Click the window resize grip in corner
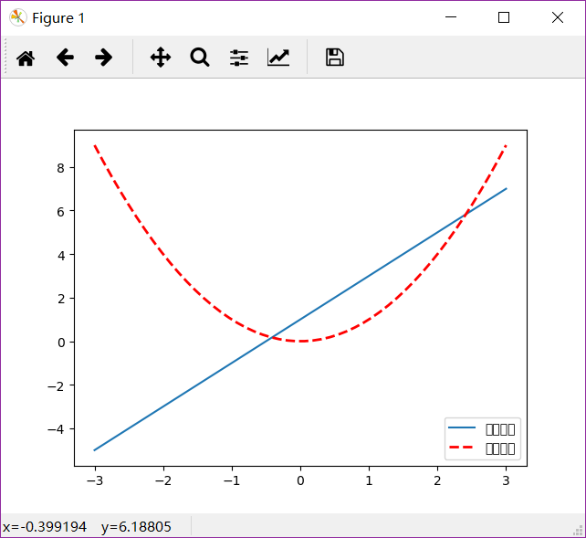Image resolution: width=586 pixels, height=538 pixels. tap(578, 530)
